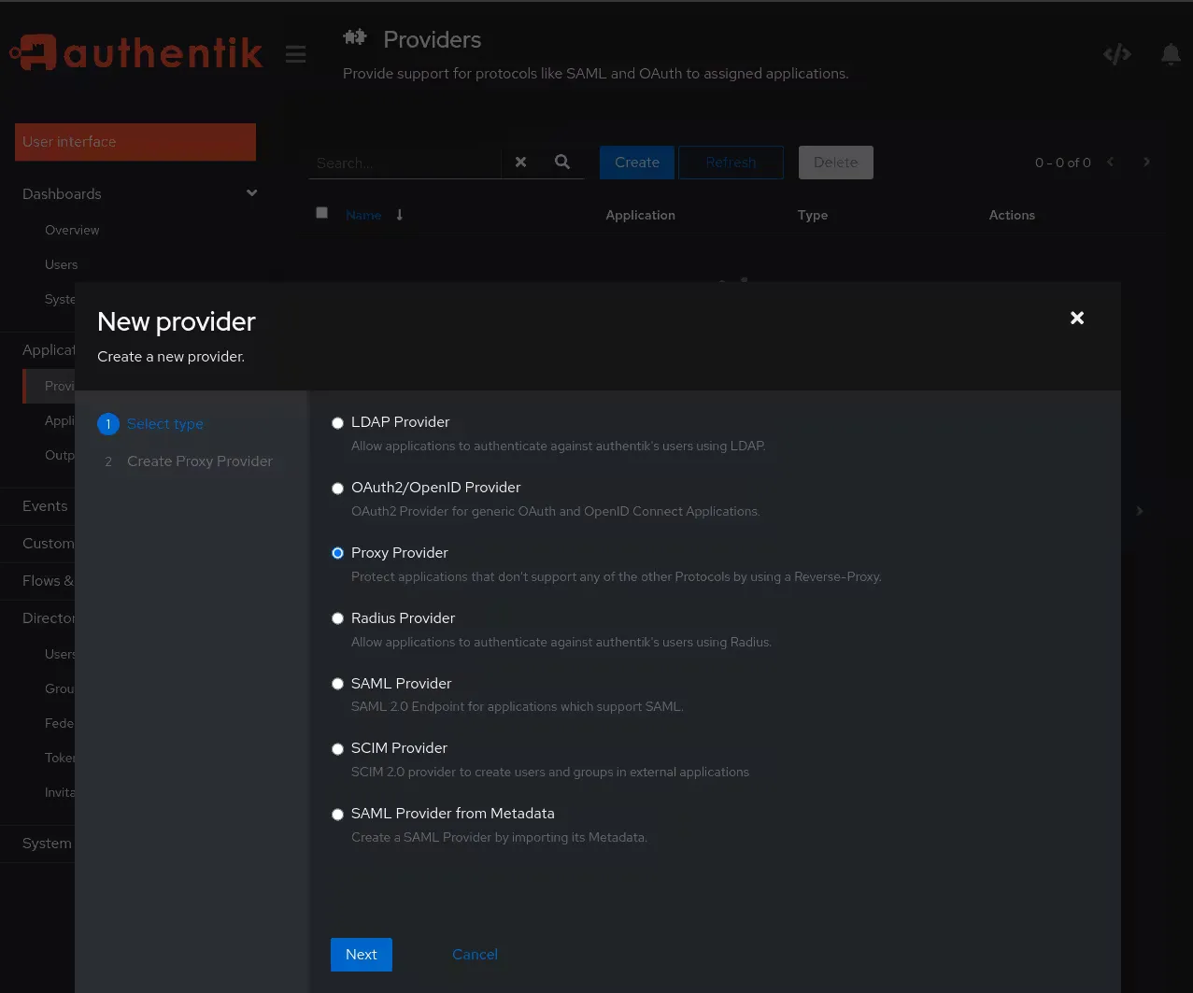1193x993 pixels.
Task: Clear search with the X icon
Action: (x=521, y=162)
